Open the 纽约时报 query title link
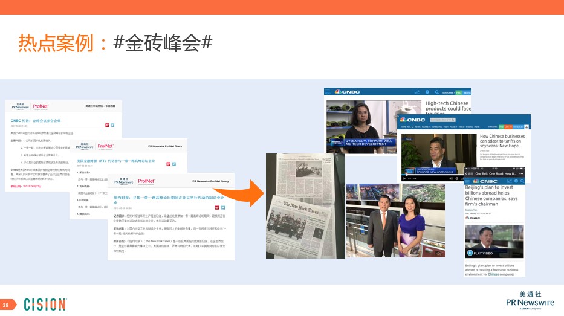Viewport: 564px width, 316px height. tap(169, 199)
